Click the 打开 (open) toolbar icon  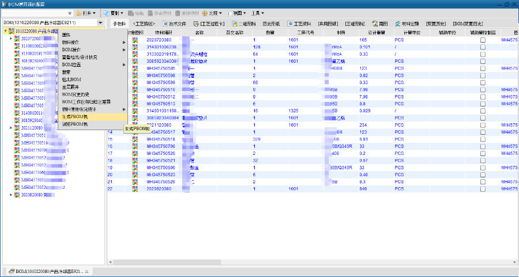pos(79,13)
